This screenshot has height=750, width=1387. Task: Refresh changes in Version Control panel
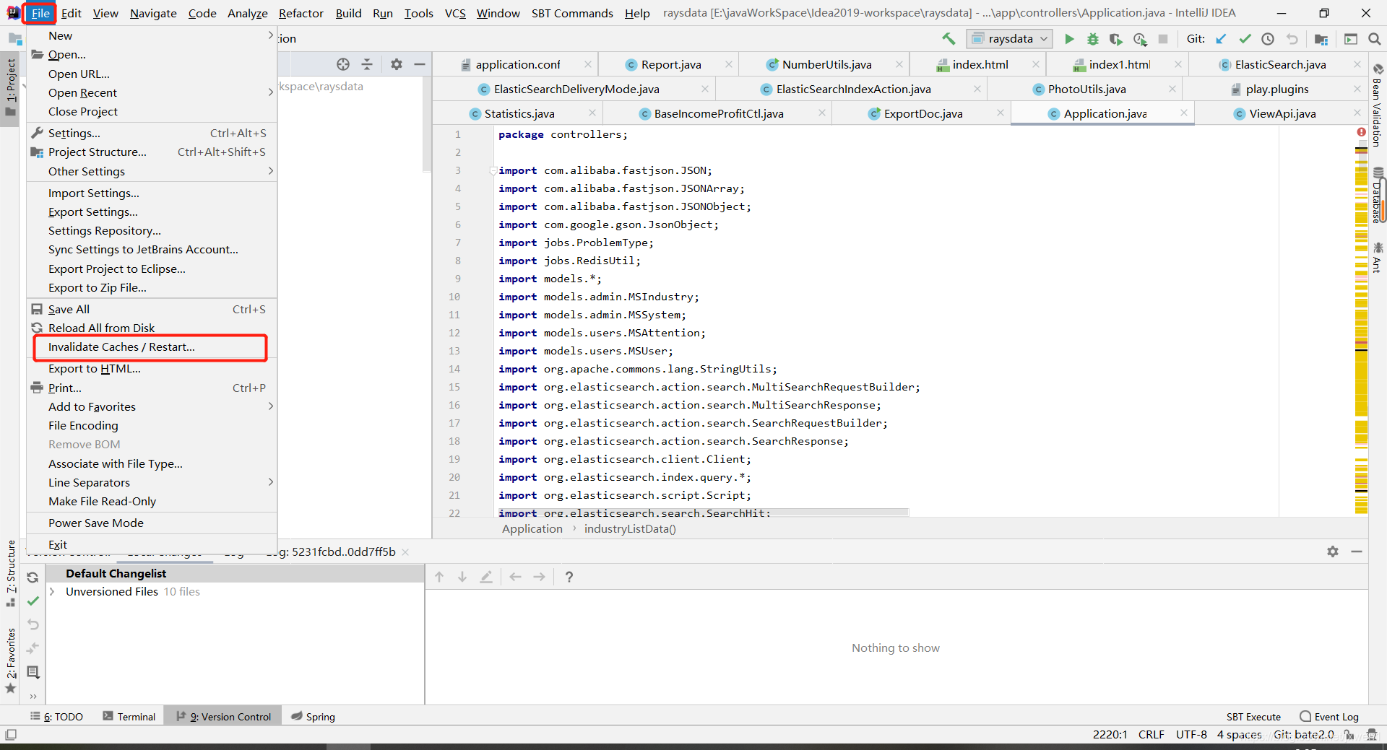point(33,577)
